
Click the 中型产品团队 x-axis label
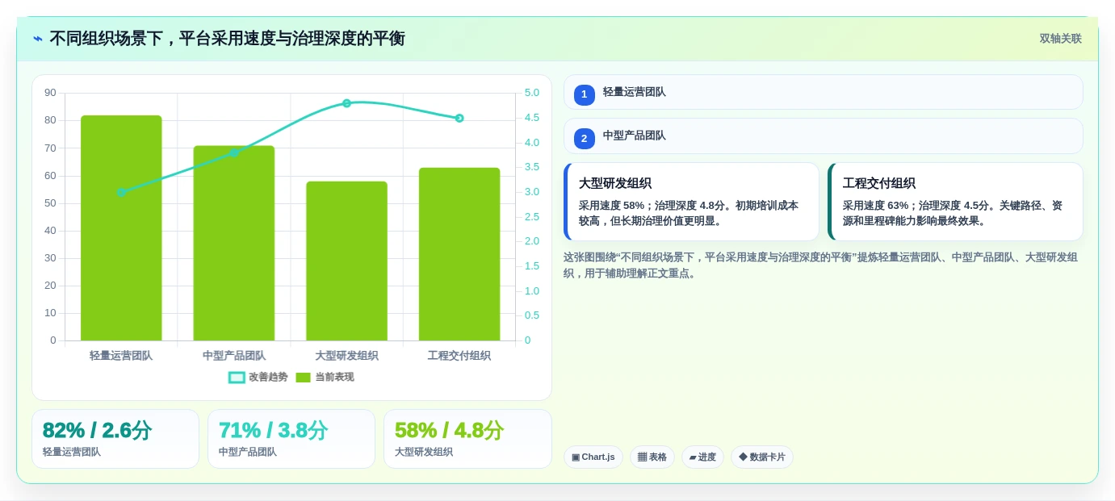(x=234, y=356)
